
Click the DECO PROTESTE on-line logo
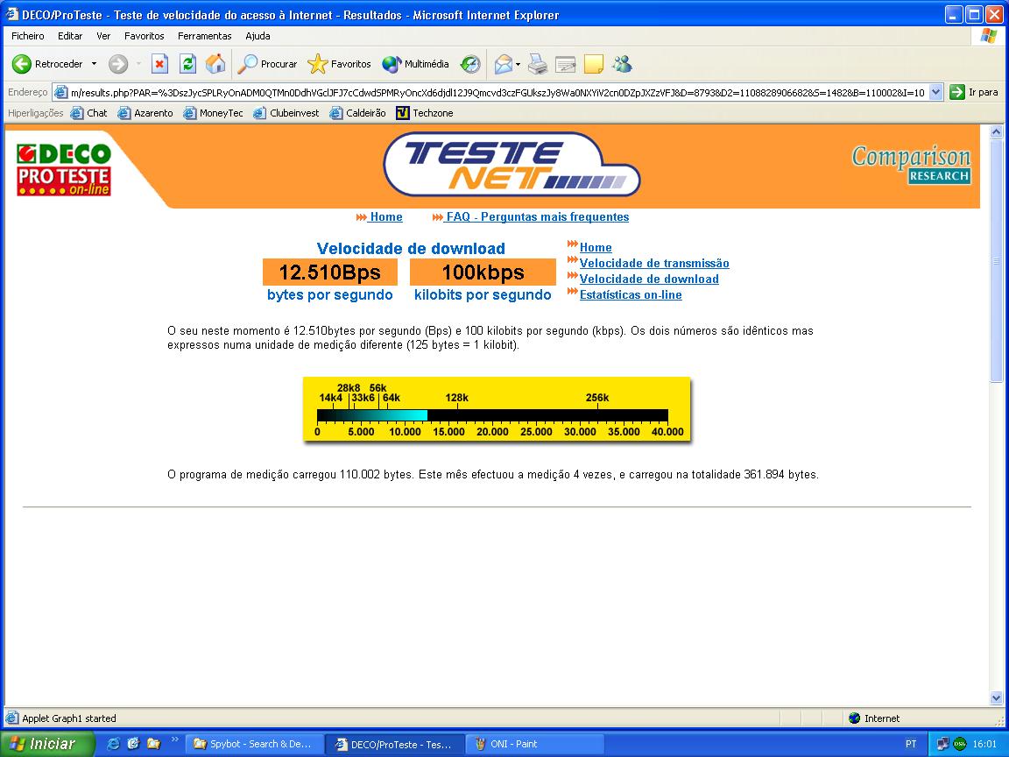64,170
